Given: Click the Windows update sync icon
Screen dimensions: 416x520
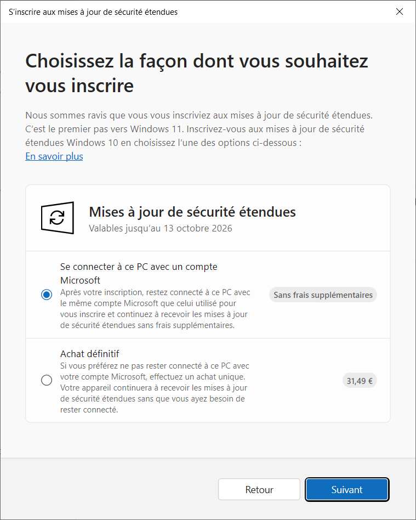Looking at the screenshot, I should click(57, 218).
